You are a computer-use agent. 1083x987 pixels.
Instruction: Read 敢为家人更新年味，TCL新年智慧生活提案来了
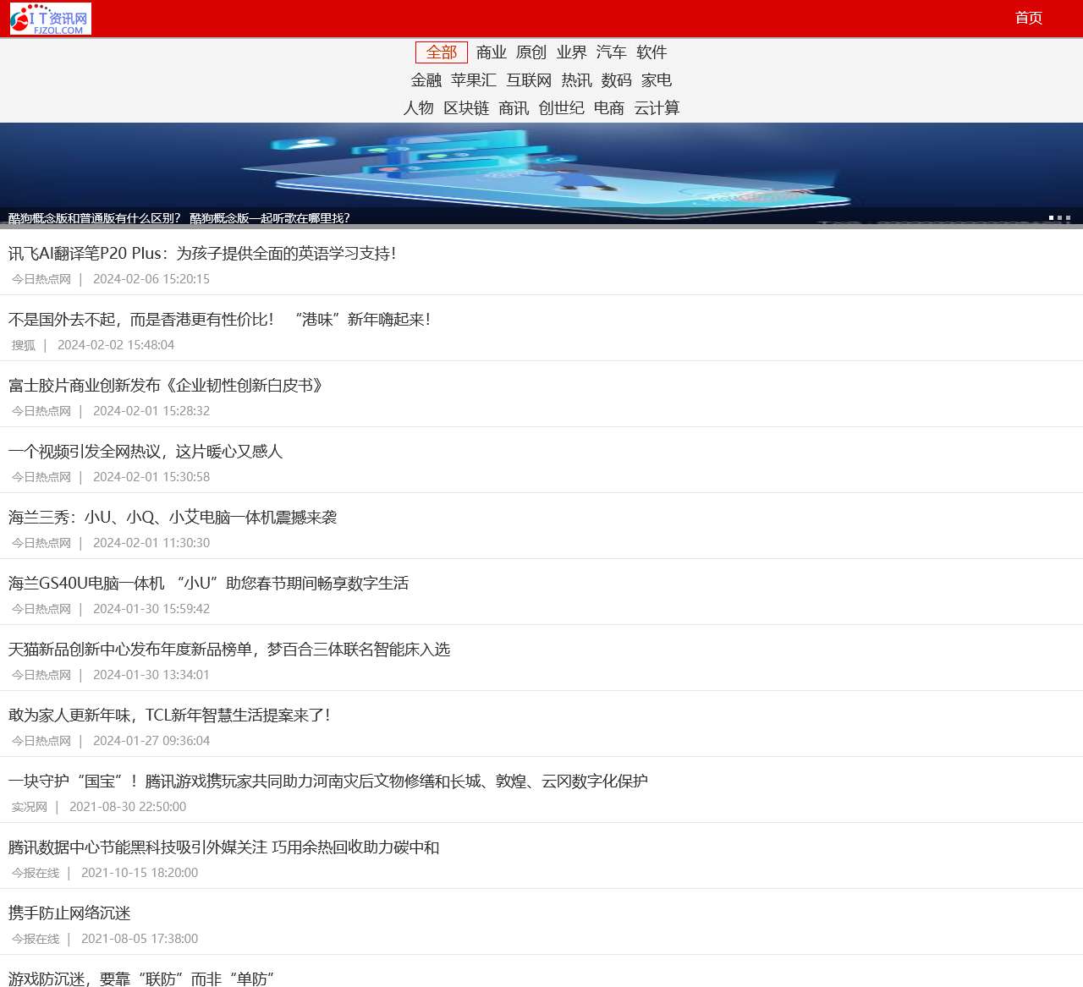pyautogui.click(x=169, y=716)
